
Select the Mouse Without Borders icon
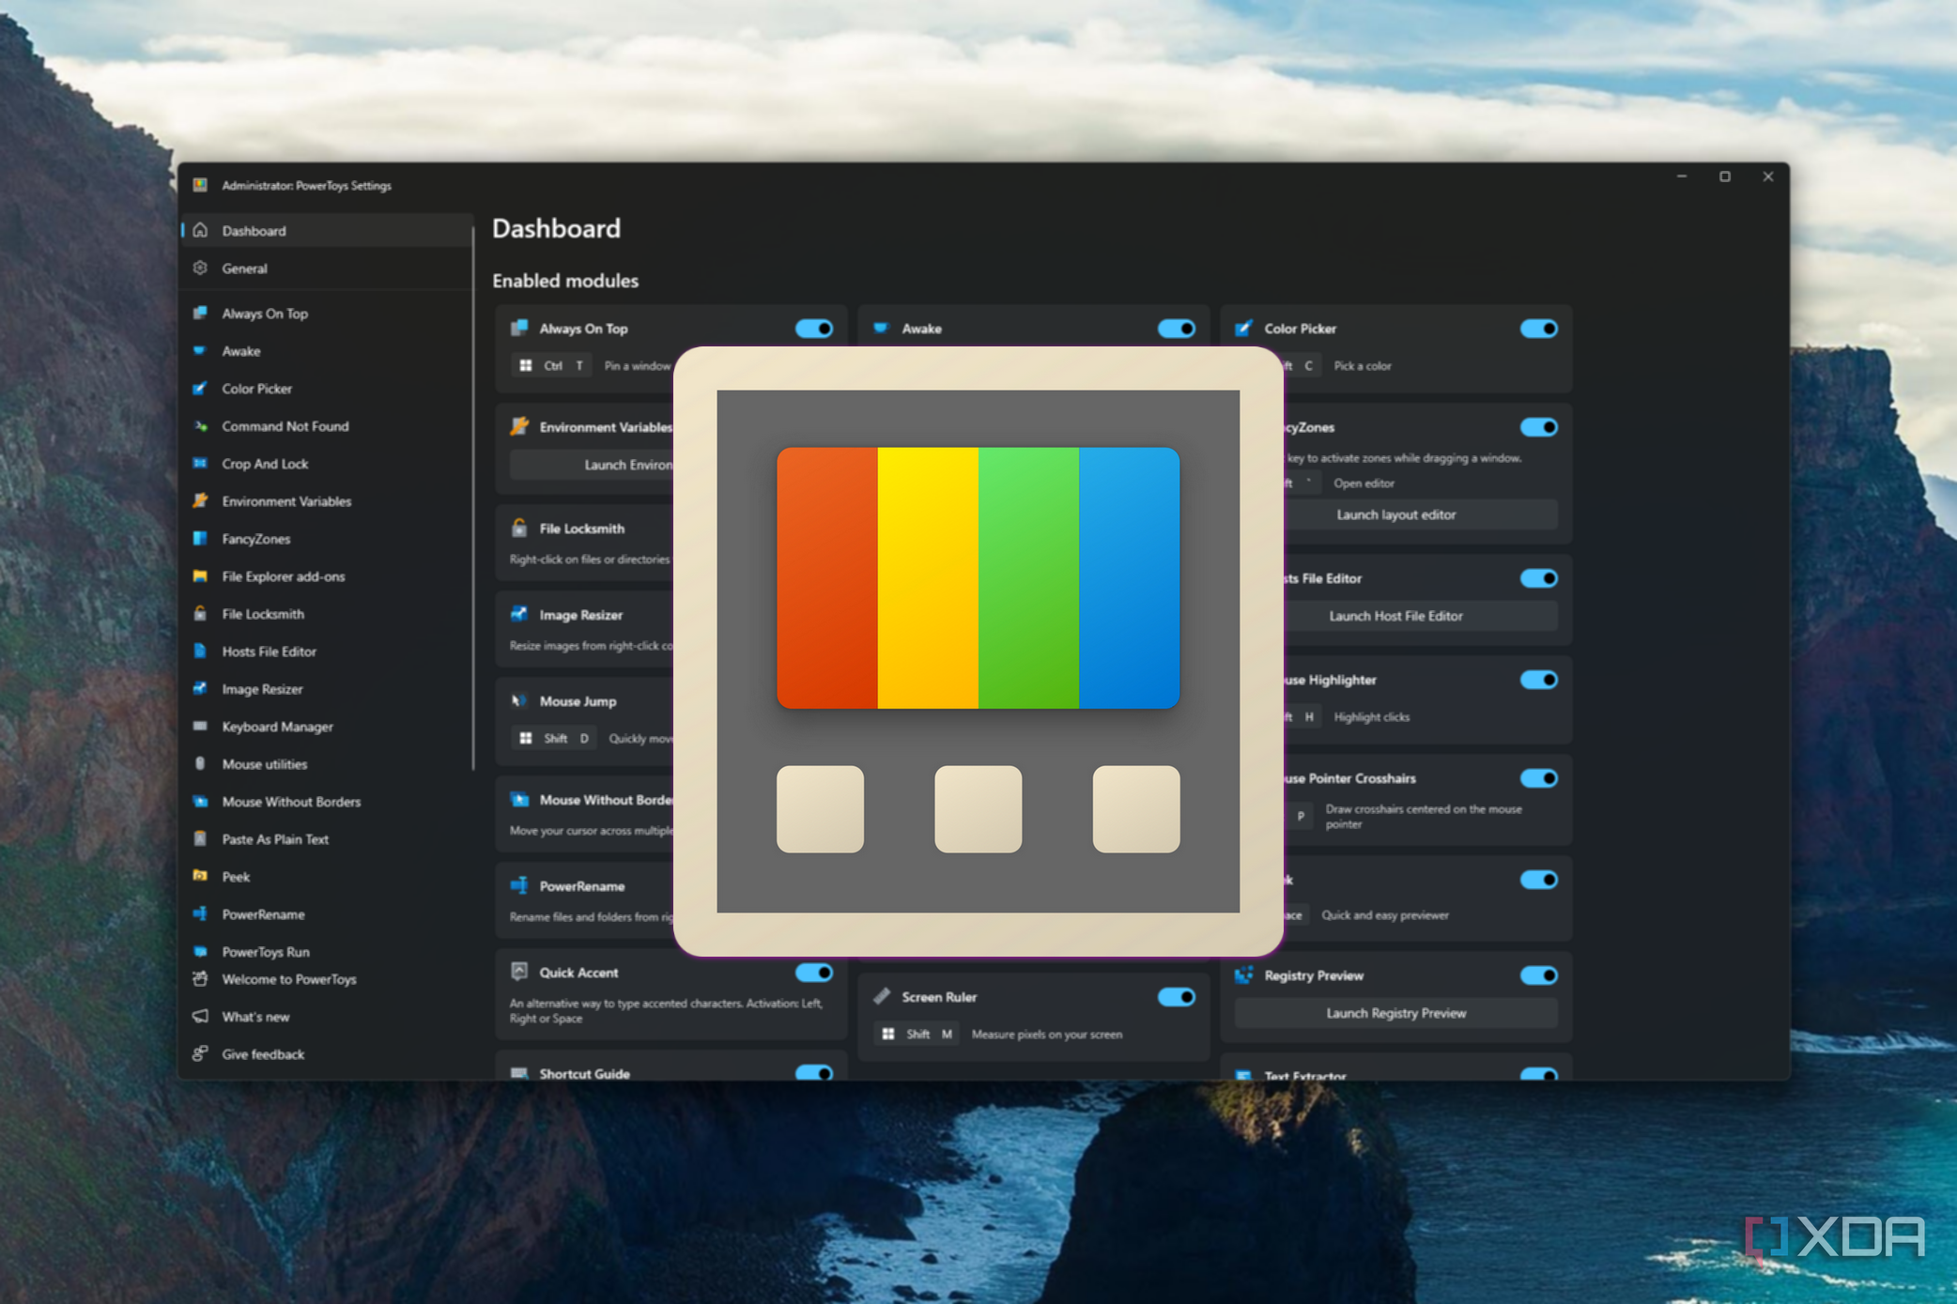coord(200,801)
